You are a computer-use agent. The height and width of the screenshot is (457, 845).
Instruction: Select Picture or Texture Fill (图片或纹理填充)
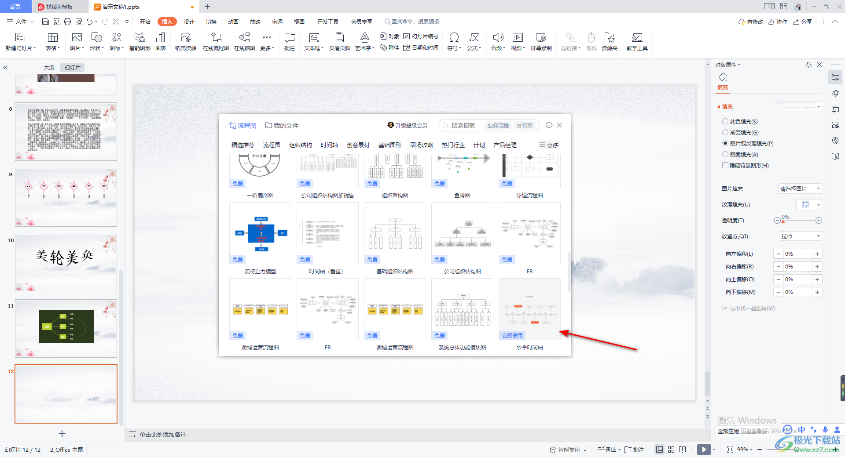click(x=725, y=144)
